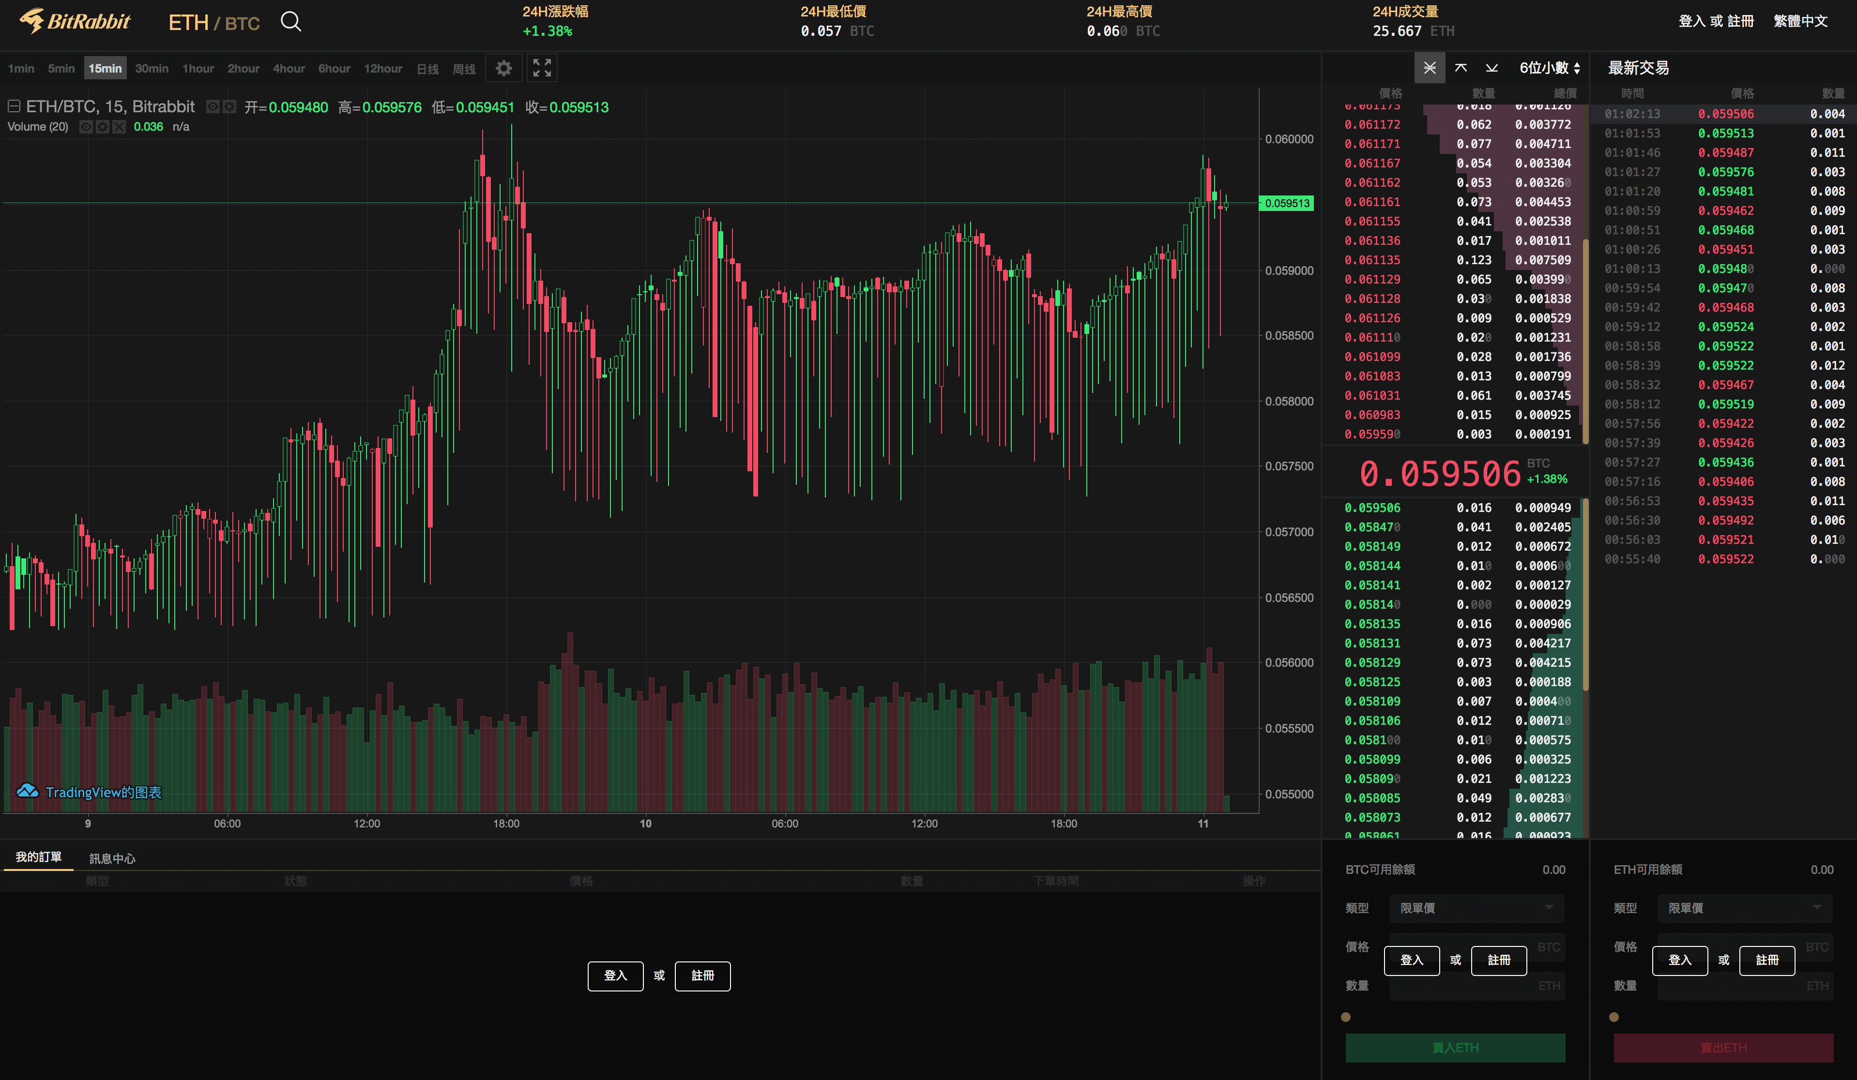Click the 00:55:40 recent trade row

point(1723,559)
